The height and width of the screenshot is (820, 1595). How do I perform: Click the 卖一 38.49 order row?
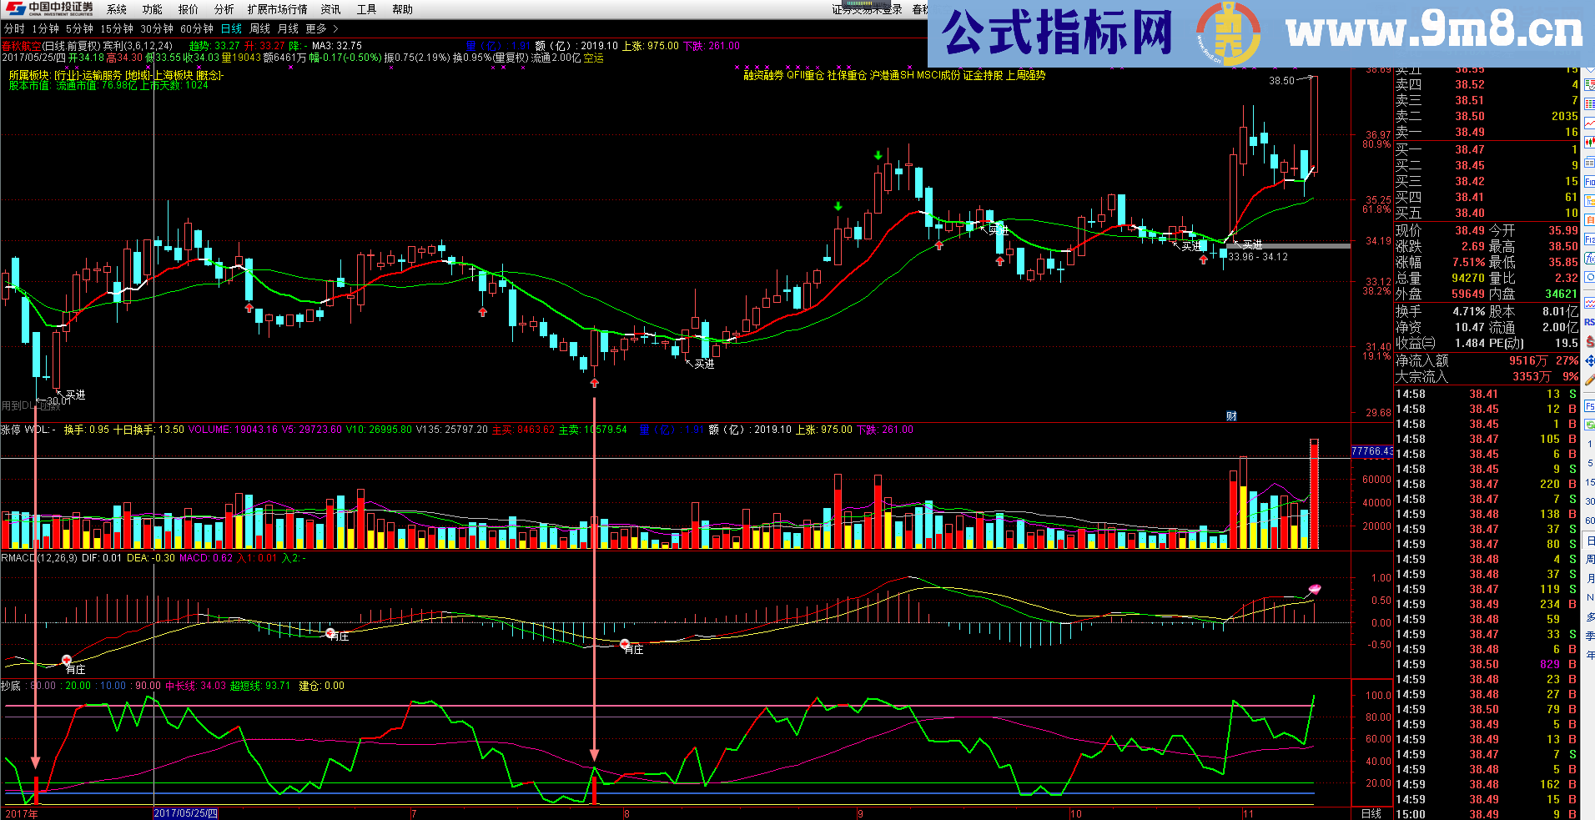tap(1487, 132)
